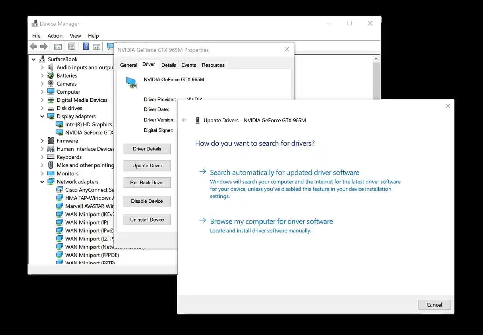Click the Batteries device icon
Image resolution: width=483 pixels, height=335 pixels.
[x=51, y=76]
